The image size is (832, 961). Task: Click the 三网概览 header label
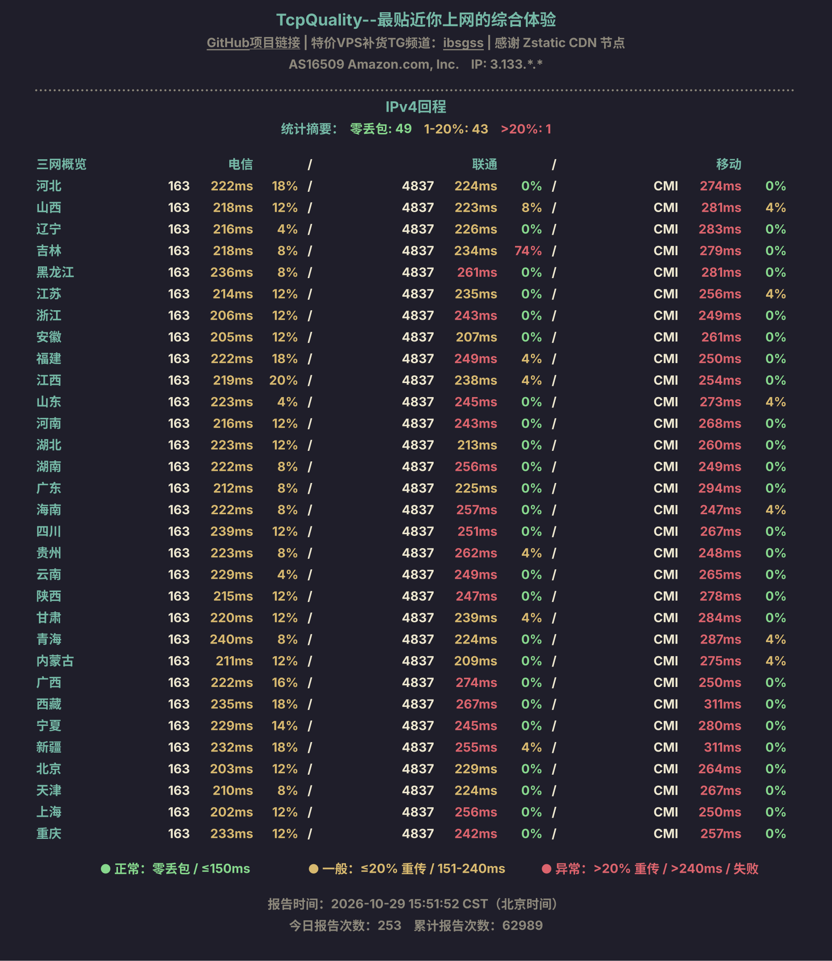pyautogui.click(x=61, y=164)
